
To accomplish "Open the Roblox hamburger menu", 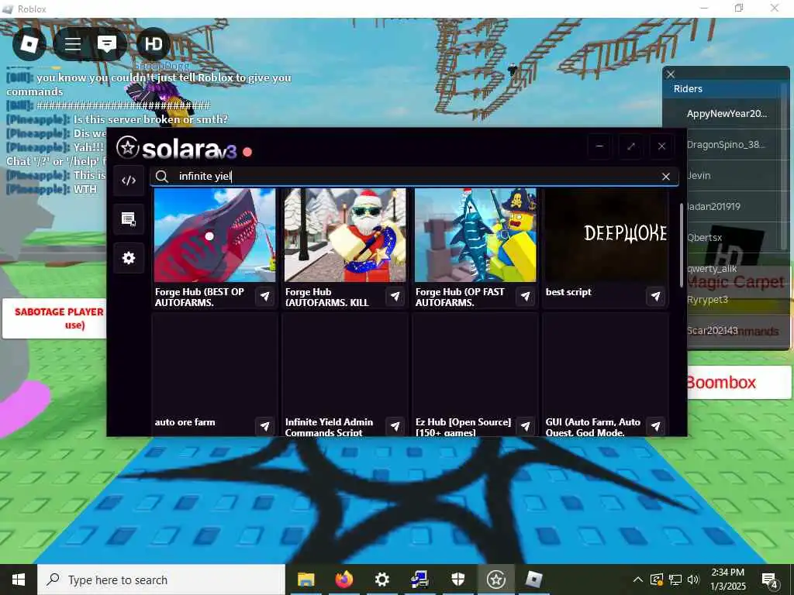I will point(72,44).
